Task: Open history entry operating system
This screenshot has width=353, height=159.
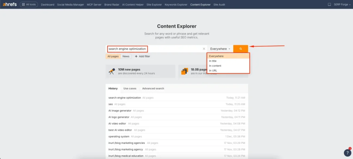Action: [119, 136]
